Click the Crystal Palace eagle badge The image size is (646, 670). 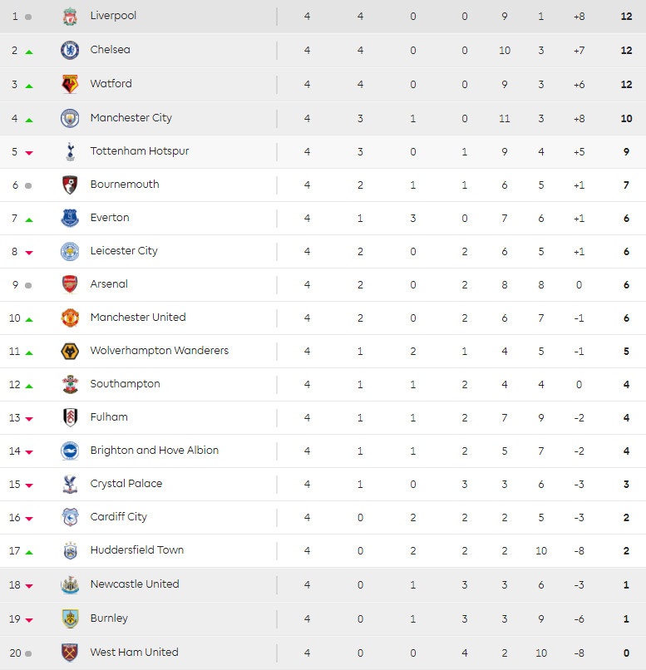pyautogui.click(x=70, y=484)
